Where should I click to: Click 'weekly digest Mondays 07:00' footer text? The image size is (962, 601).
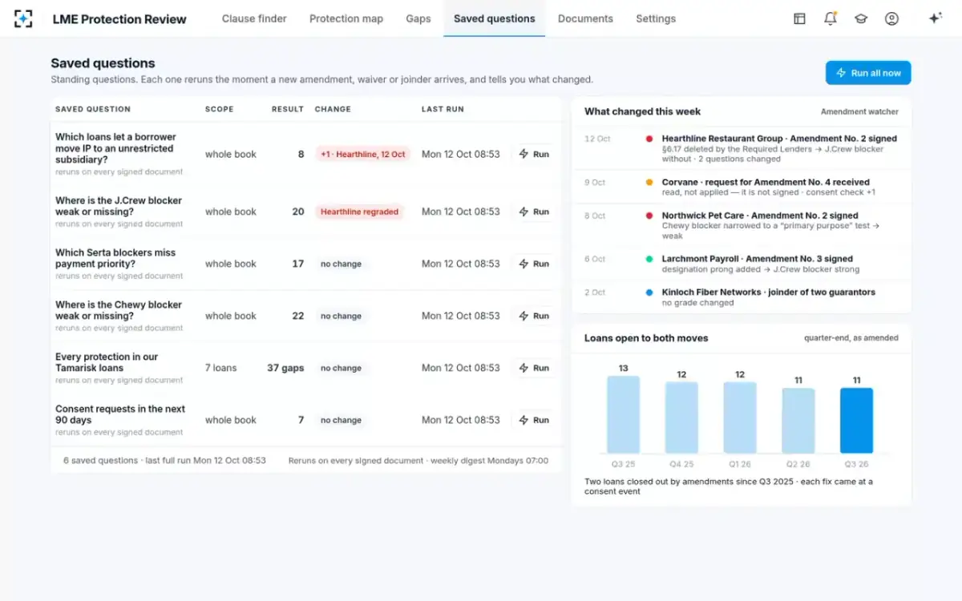point(490,461)
